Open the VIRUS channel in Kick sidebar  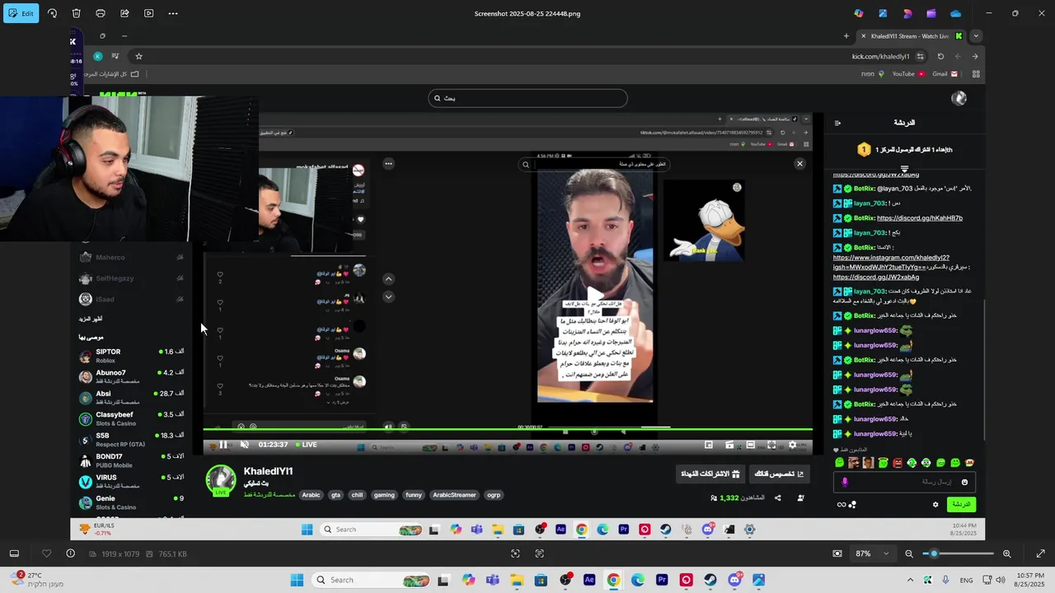pyautogui.click(x=130, y=481)
